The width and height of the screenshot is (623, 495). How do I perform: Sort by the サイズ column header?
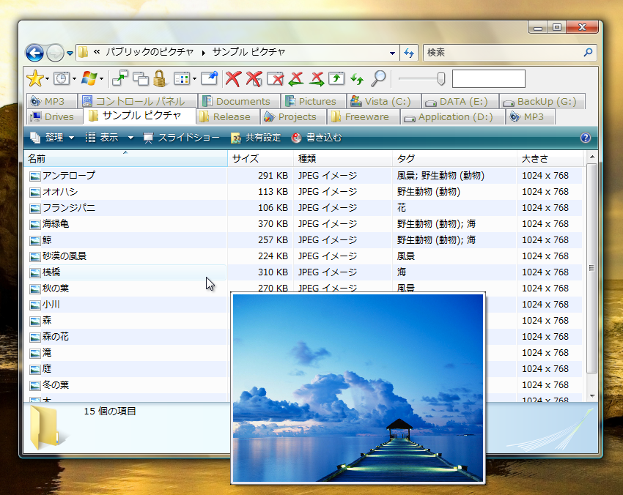point(261,158)
